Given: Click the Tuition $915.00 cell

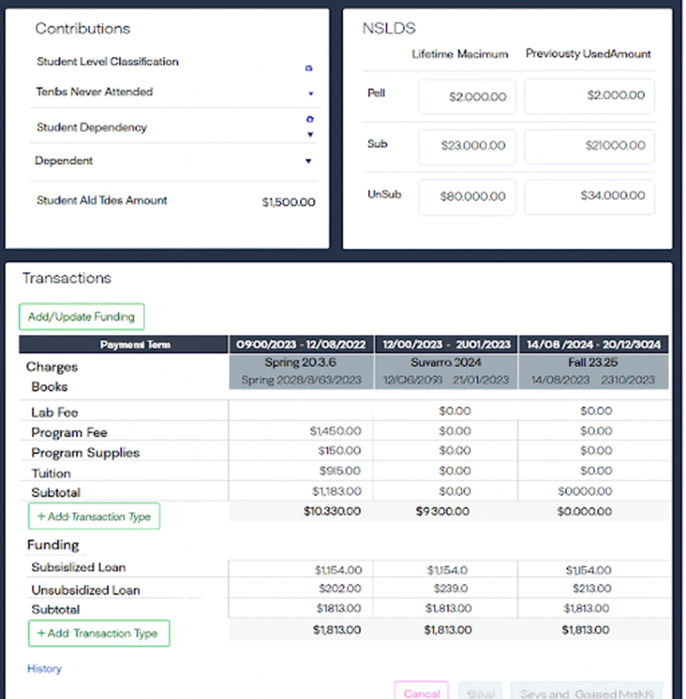Looking at the screenshot, I should (340, 471).
